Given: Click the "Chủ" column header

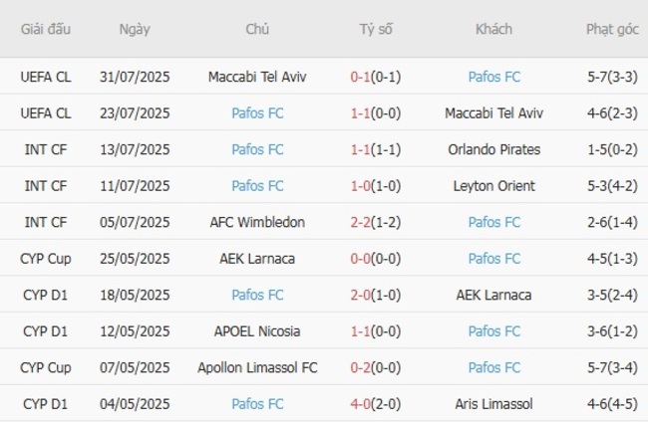Looking at the screenshot, I should coord(257,29).
